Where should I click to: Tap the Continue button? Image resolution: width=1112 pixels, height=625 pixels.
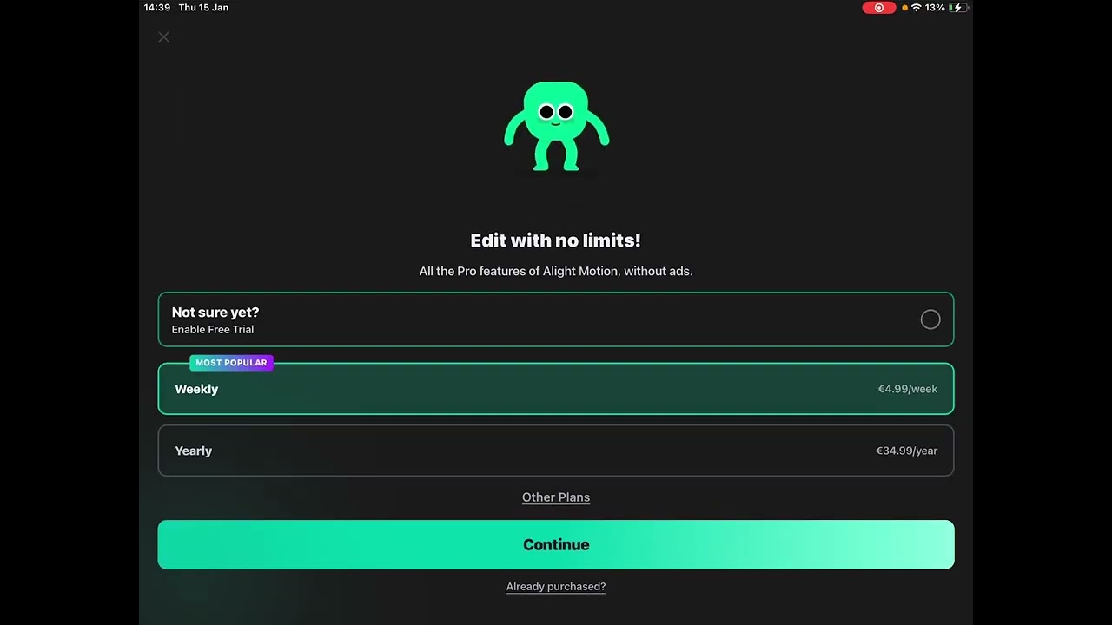556,544
